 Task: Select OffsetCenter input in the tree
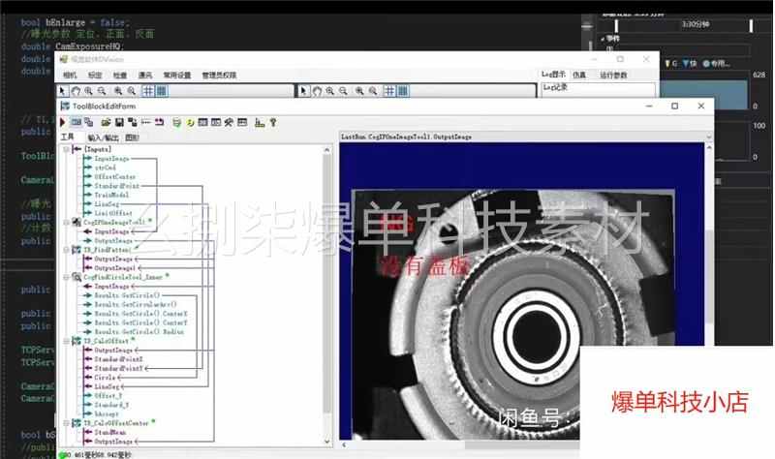(114, 177)
